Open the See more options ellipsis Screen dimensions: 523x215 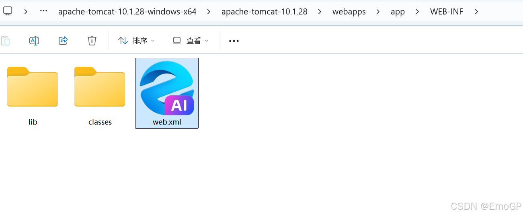tap(234, 41)
